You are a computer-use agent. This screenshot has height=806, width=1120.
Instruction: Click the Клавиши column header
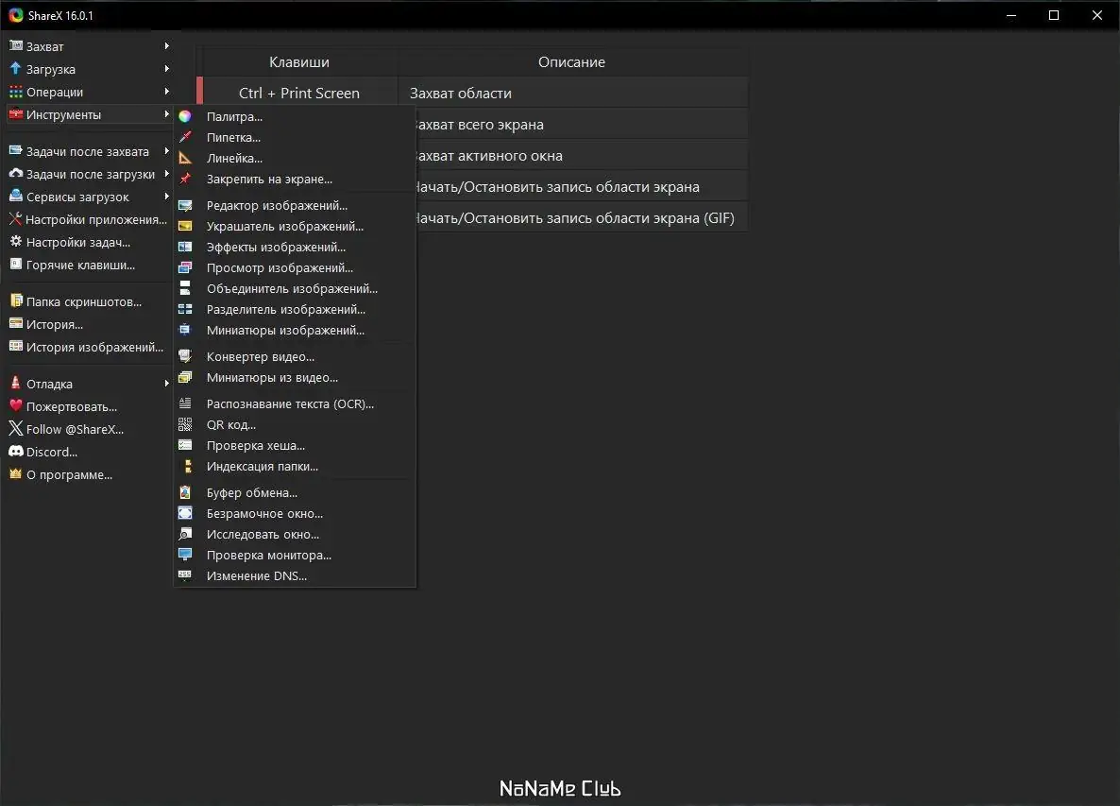click(299, 62)
